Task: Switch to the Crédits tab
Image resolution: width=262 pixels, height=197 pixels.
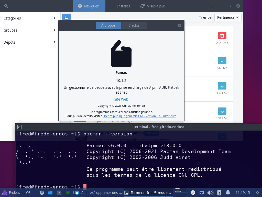Action: coord(134,25)
